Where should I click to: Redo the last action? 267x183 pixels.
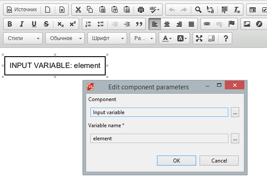pos(184,10)
